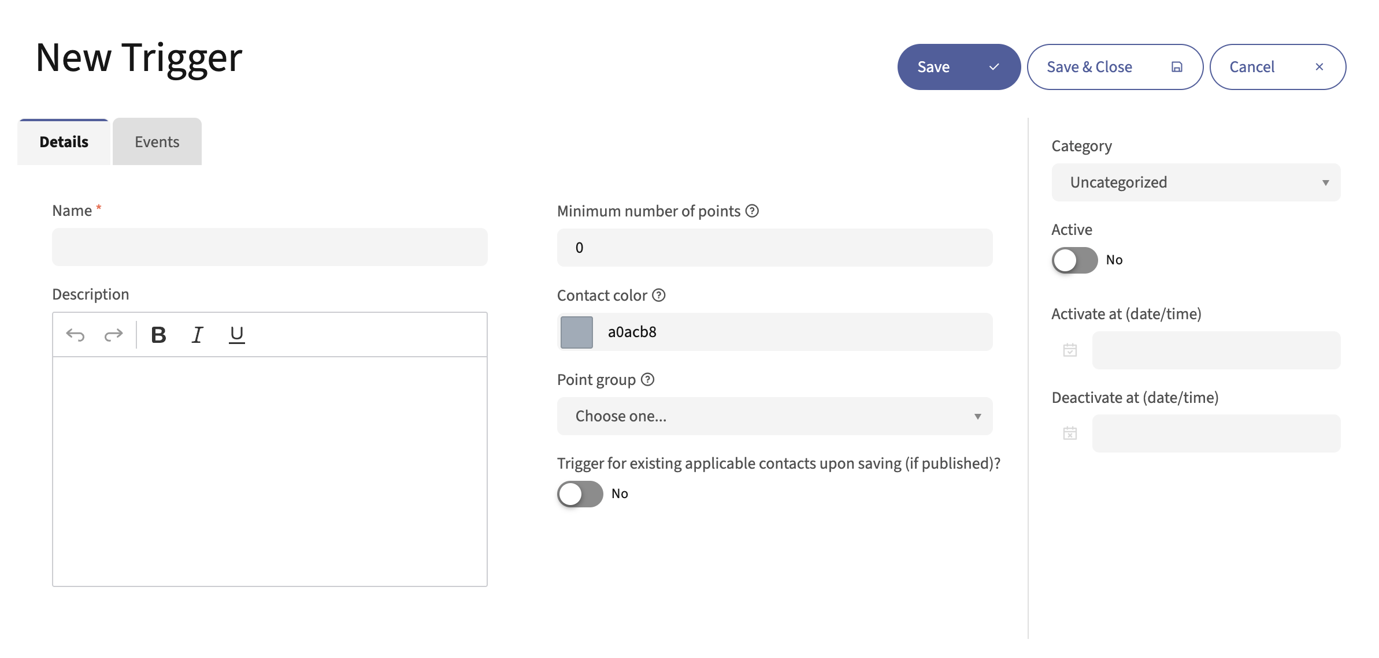Click the calendar icon for Activate at
The image size is (1379, 658).
pos(1070,350)
